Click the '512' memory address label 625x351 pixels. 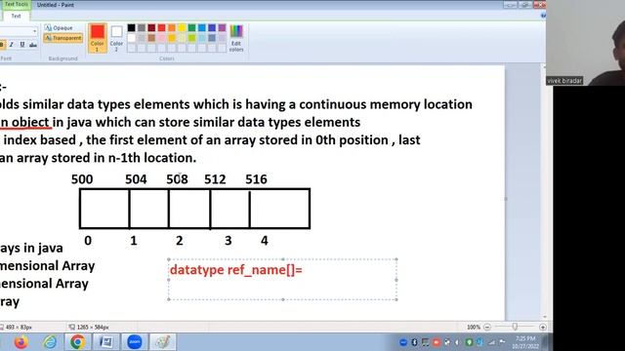[215, 179]
